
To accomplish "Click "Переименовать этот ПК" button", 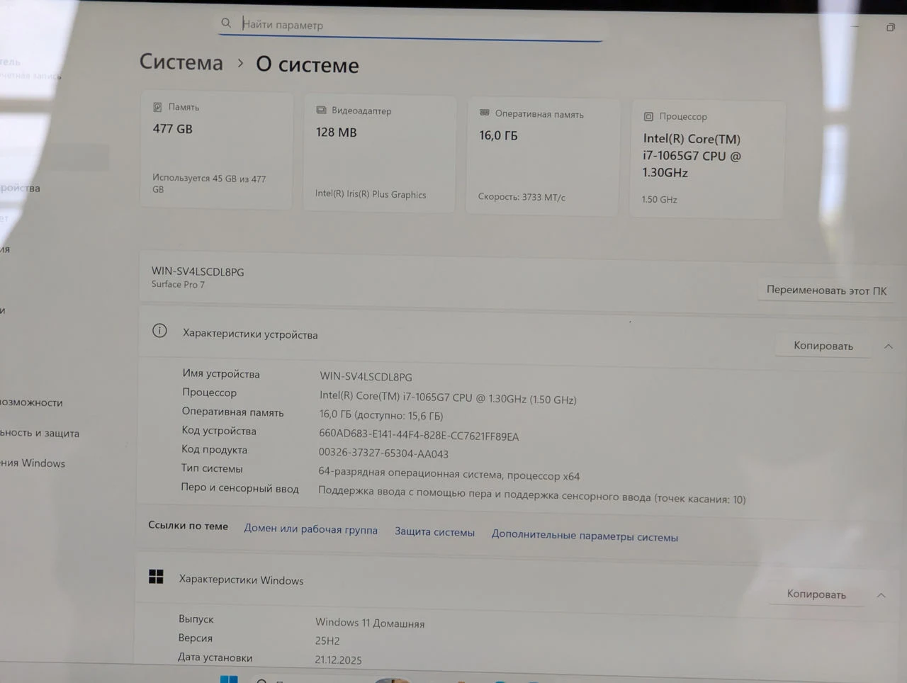I will point(826,290).
